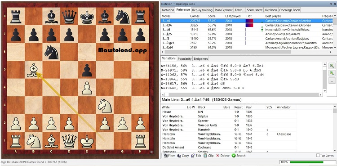The width and height of the screenshot is (337, 166).
Task: Select variation line with N=19642
Action: [203, 88]
